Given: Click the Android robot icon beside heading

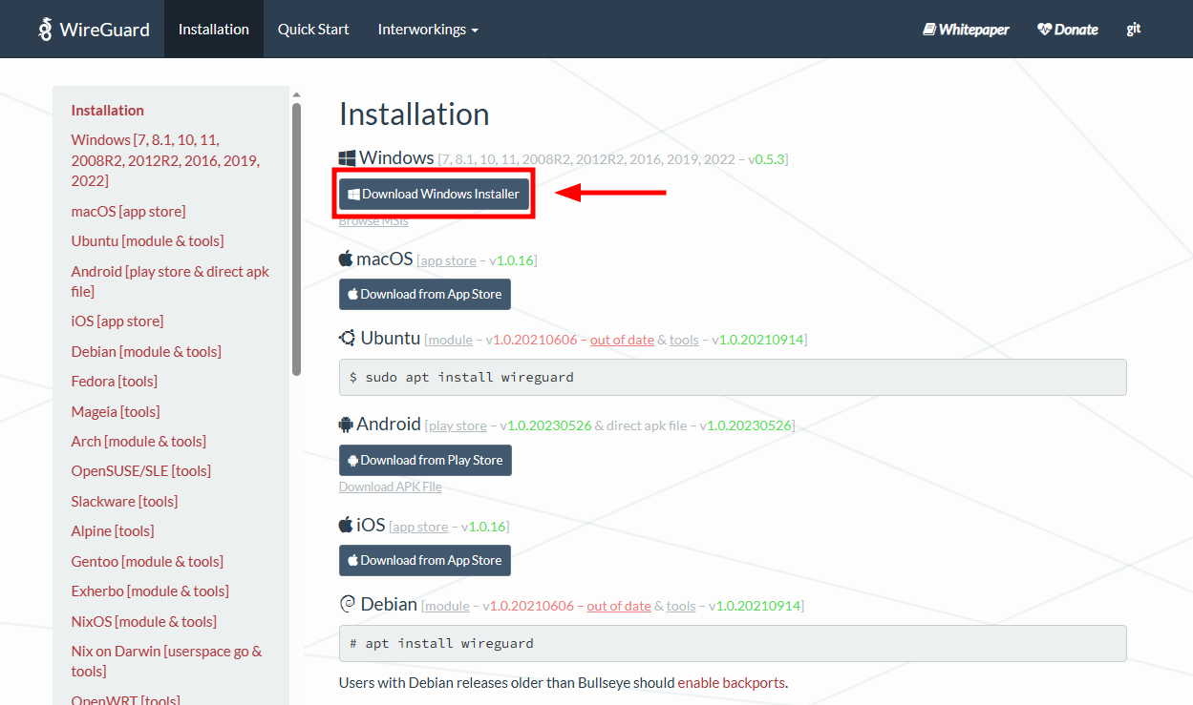Looking at the screenshot, I should (x=346, y=425).
